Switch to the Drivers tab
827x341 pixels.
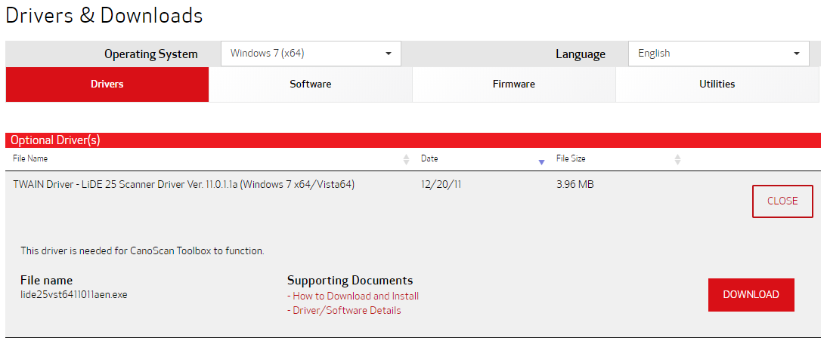[x=107, y=84]
